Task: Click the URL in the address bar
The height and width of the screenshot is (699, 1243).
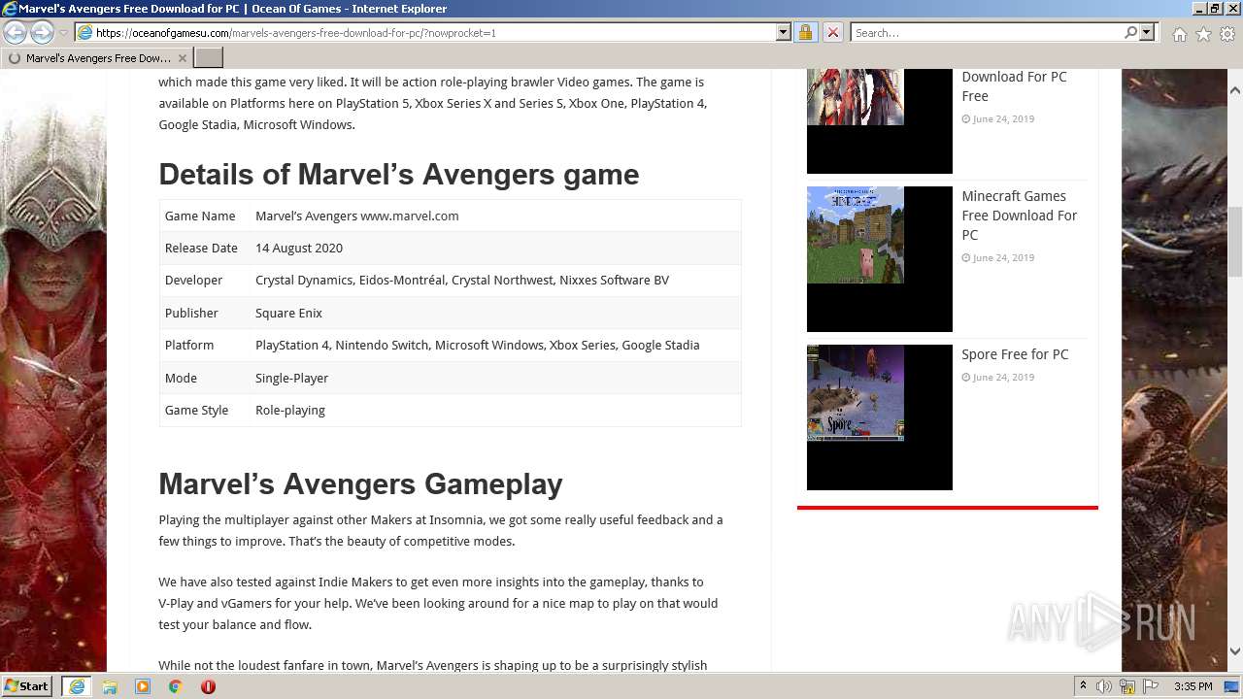Action: (x=296, y=32)
